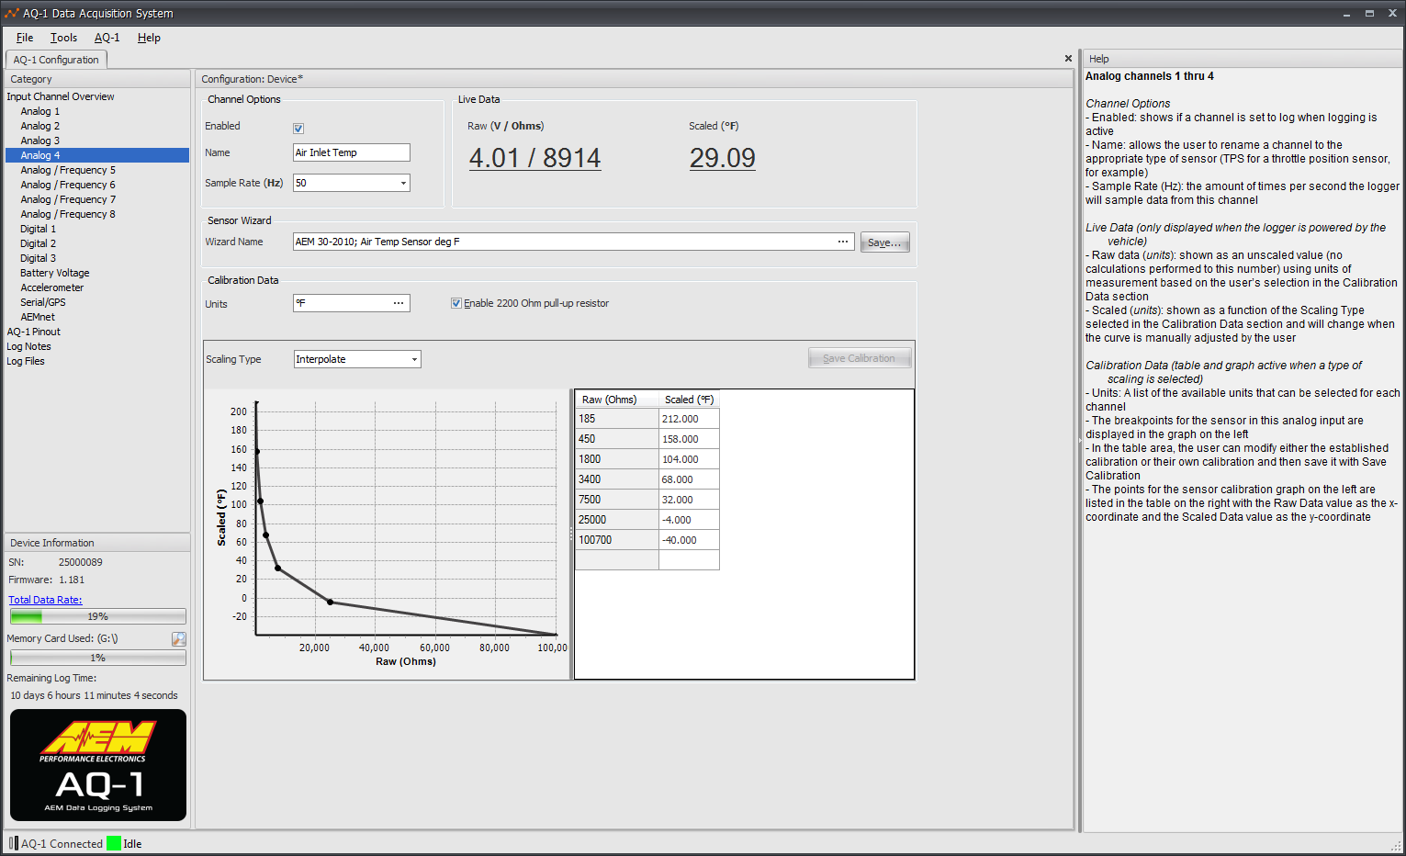This screenshot has width=1406, height=856.
Task: Click the live Scaled reading 29.09
Action: 723,158
